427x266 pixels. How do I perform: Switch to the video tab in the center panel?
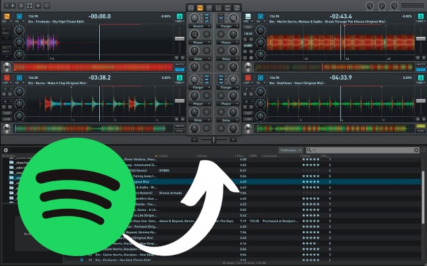point(228,8)
